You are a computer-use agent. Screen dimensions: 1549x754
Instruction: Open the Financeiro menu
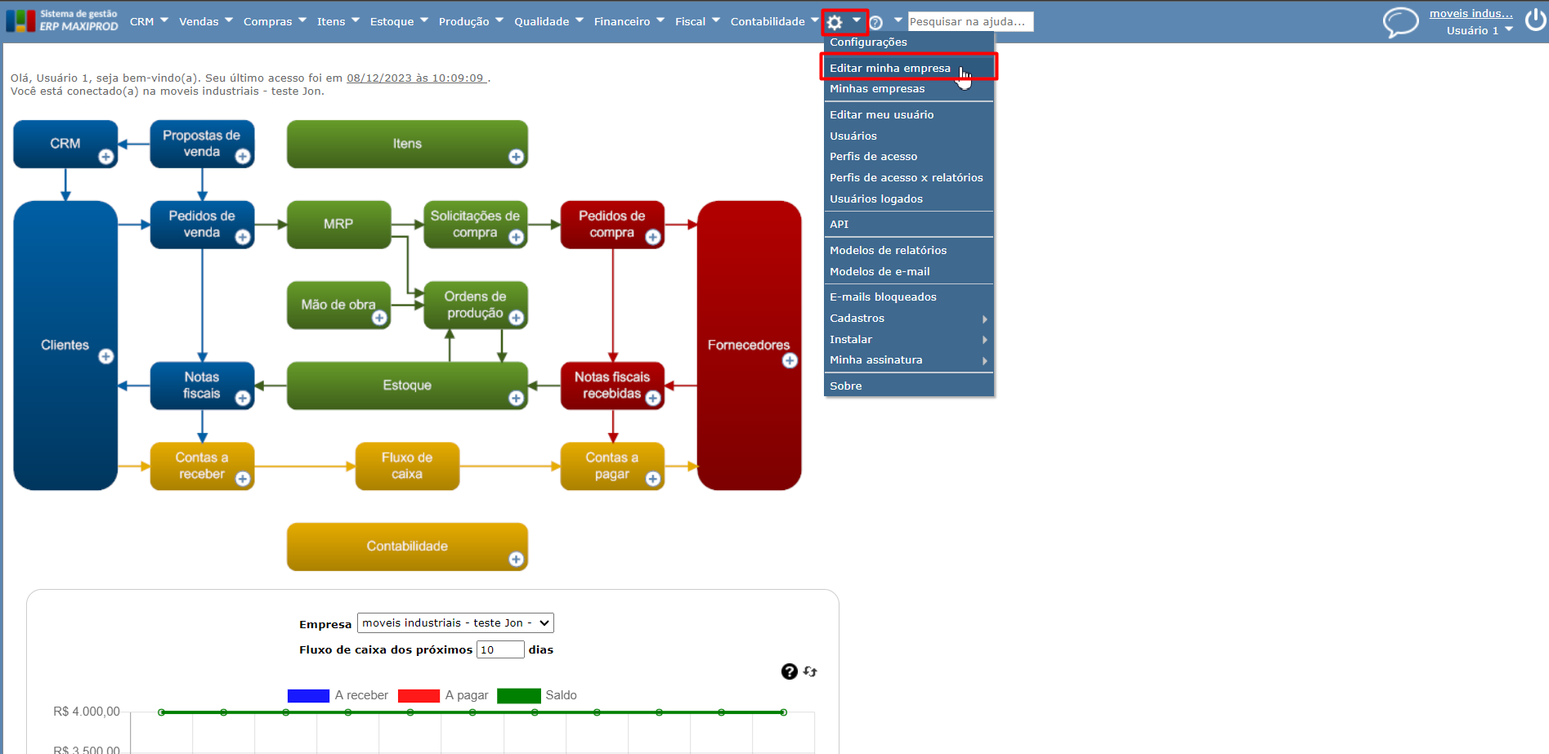click(x=629, y=21)
